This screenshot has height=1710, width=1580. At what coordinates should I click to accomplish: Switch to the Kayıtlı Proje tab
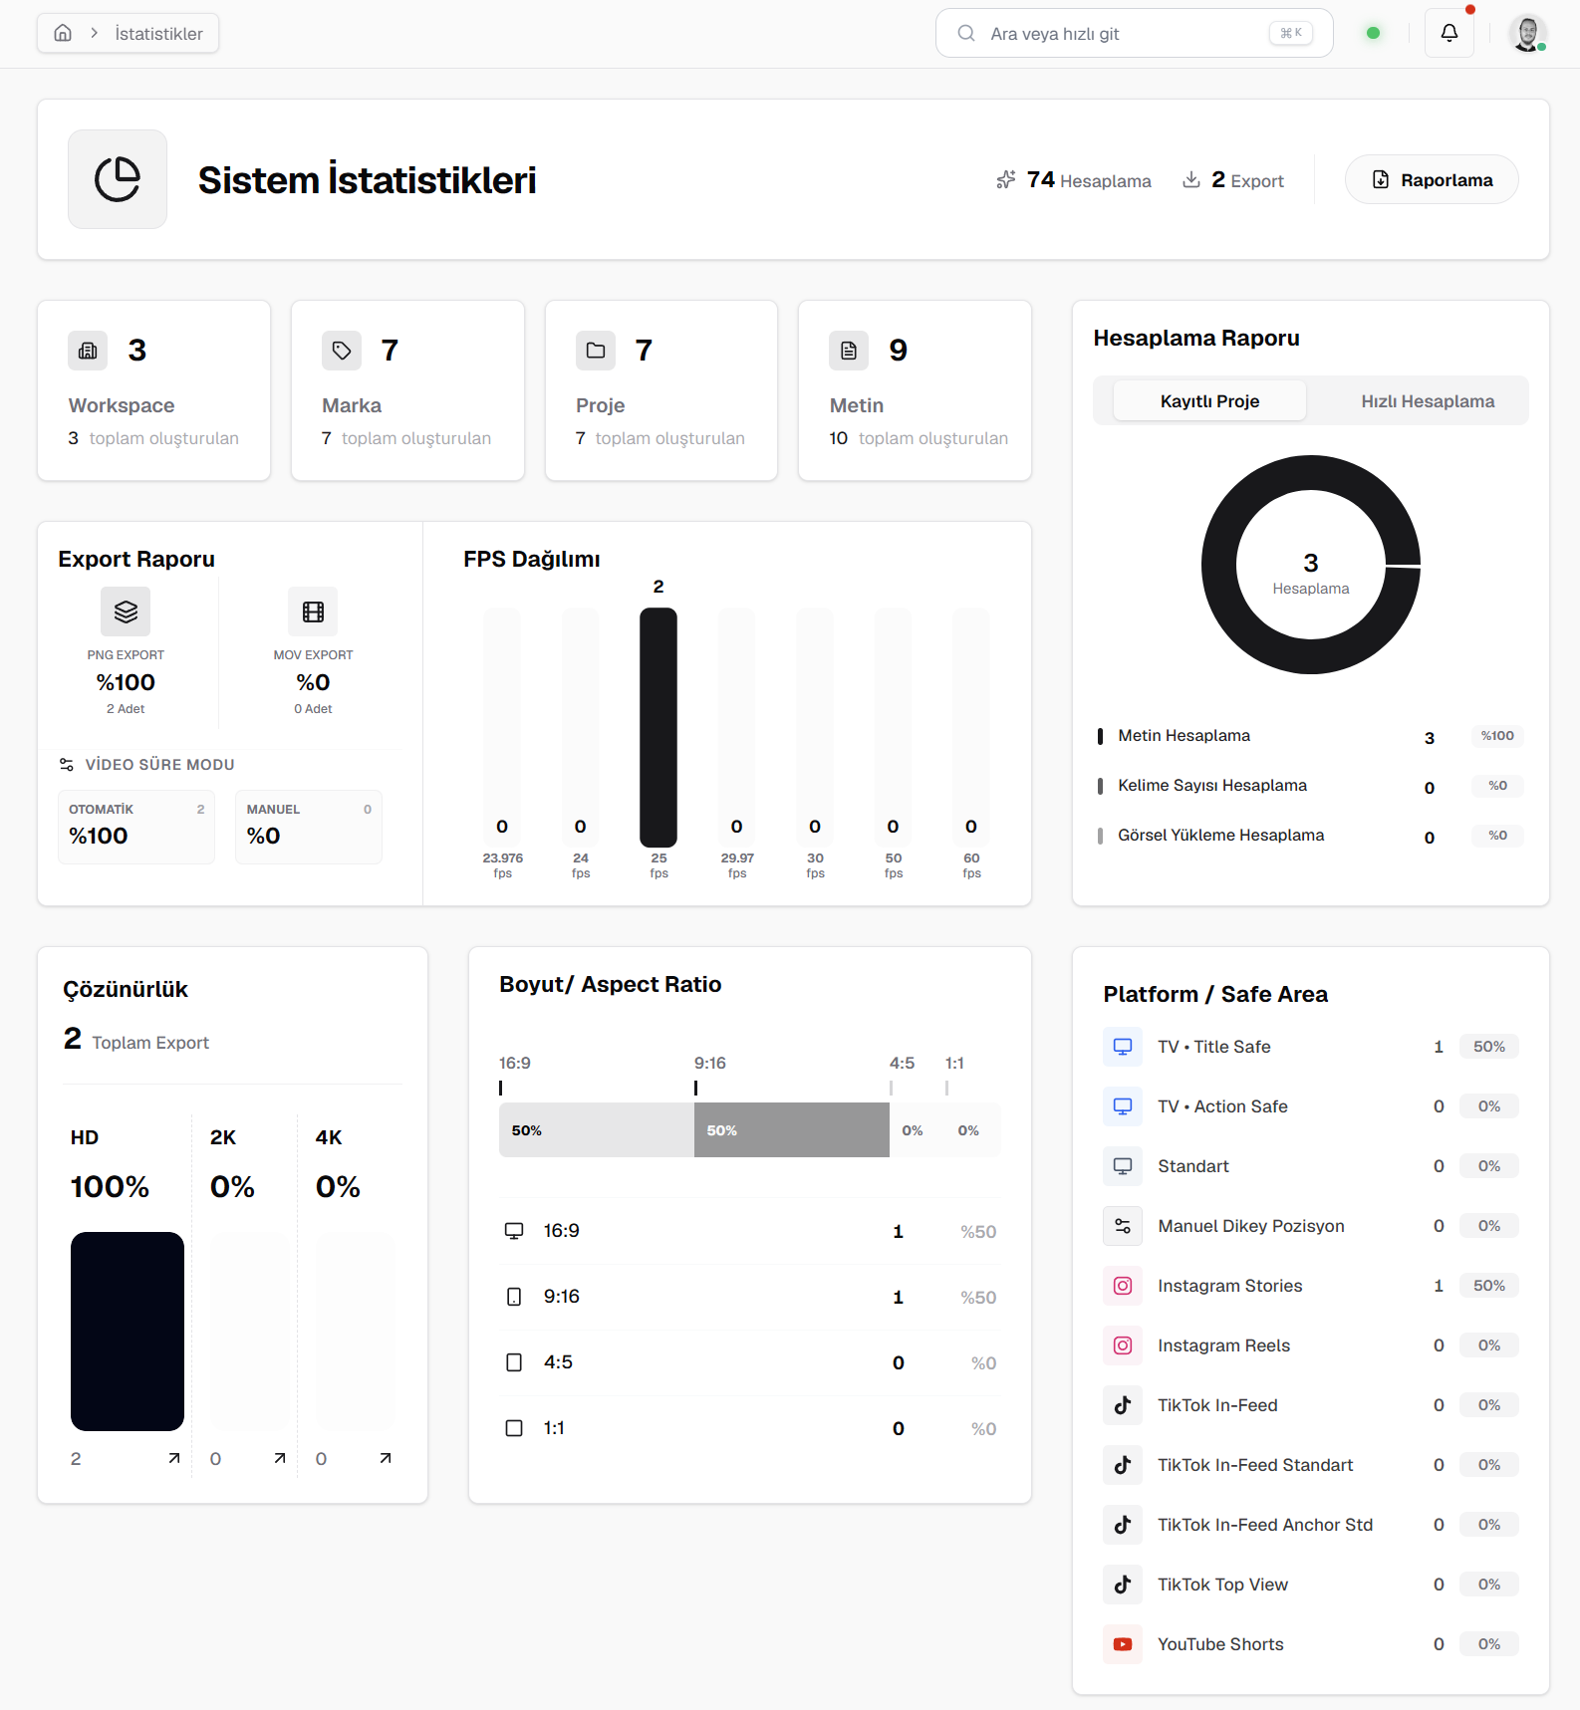(1209, 401)
